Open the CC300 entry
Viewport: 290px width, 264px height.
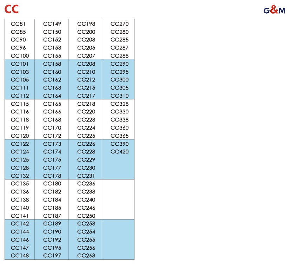pyautogui.click(x=119, y=80)
